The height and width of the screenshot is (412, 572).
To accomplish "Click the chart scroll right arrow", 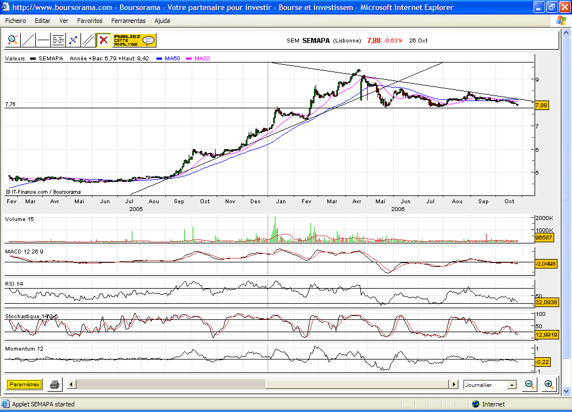I will 454,384.
